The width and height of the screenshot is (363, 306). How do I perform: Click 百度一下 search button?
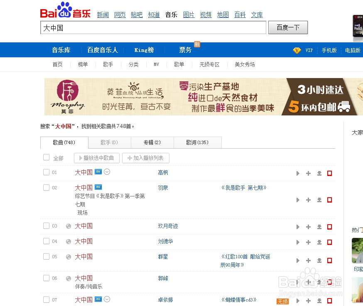pos(288,27)
